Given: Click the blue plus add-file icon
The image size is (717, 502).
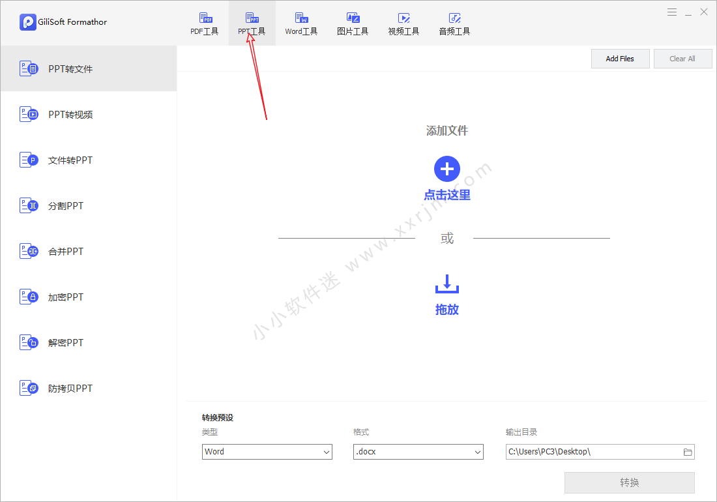Looking at the screenshot, I should [447, 170].
